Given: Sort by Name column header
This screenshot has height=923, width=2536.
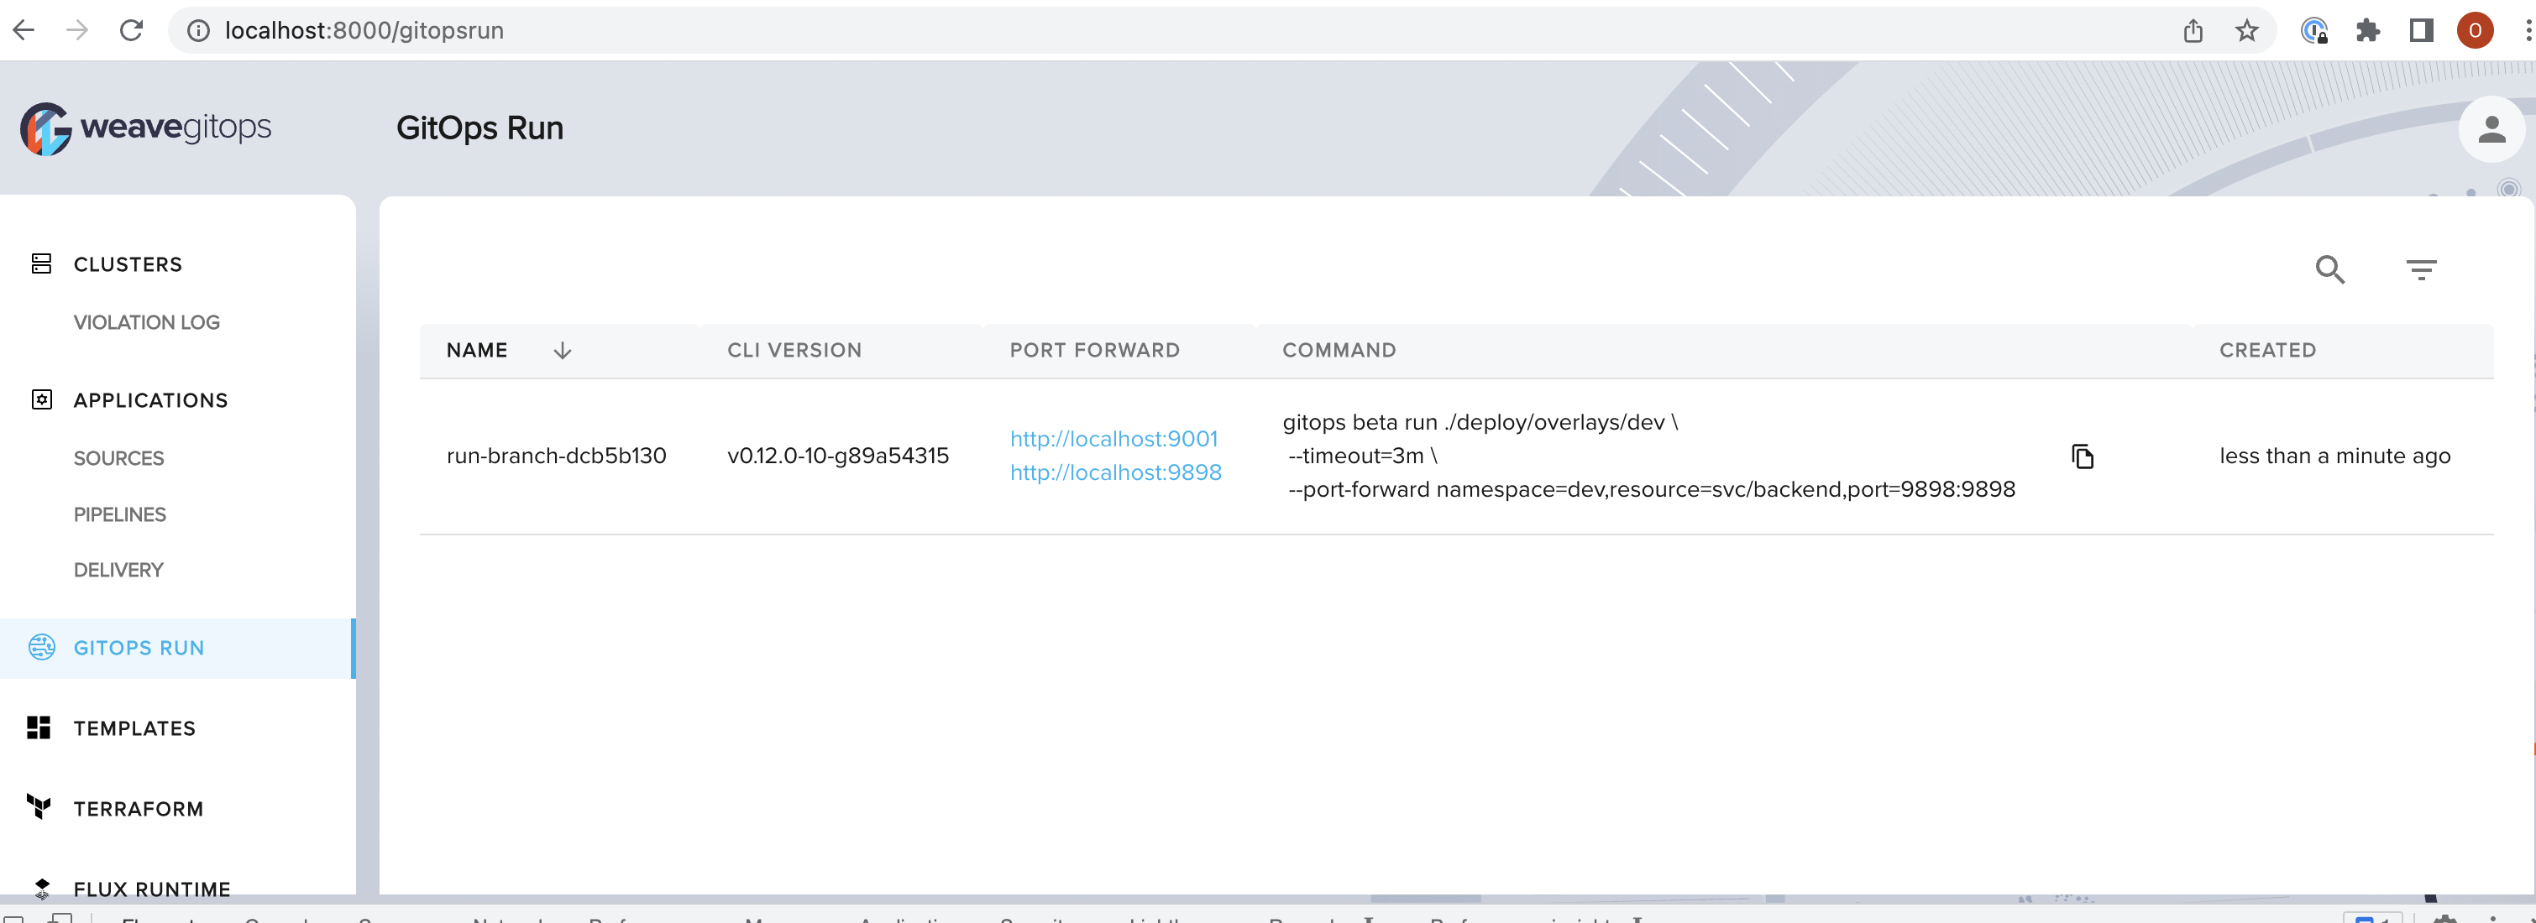Looking at the screenshot, I should coord(478,350).
